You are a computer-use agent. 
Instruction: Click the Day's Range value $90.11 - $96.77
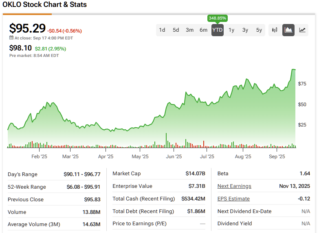pos(82,174)
